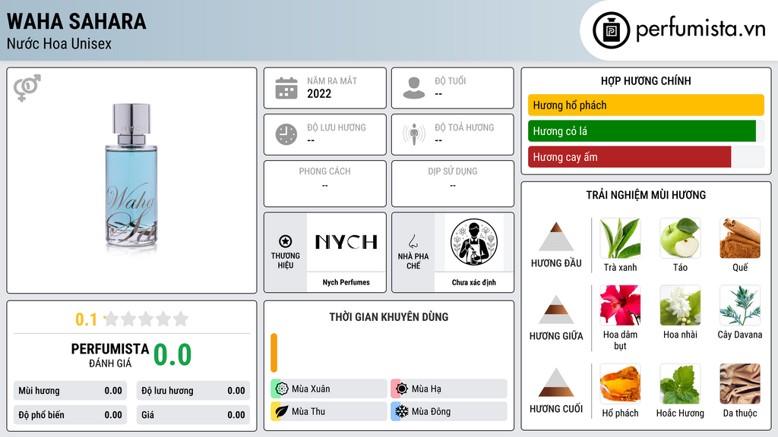The width and height of the screenshot is (778, 437).
Task: Click the star badge icon above Thương hiệu
Action: pyautogui.click(x=286, y=241)
